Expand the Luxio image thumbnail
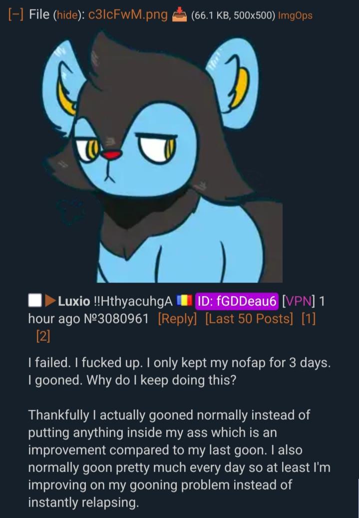Image resolution: width=359 pixels, height=518 pixels. tap(162, 157)
